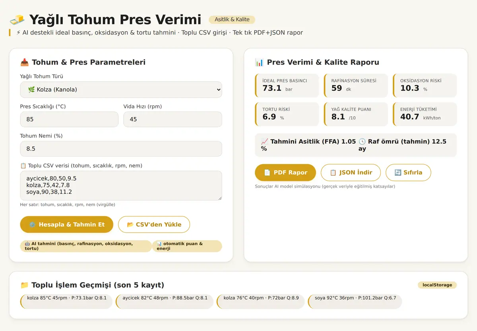Image resolution: width=477 pixels, height=331 pixels.
Task: Click the localStorage badge
Action: pos(437,285)
